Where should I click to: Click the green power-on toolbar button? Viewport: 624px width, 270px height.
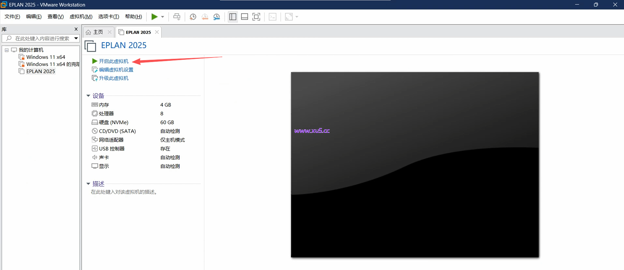154,17
